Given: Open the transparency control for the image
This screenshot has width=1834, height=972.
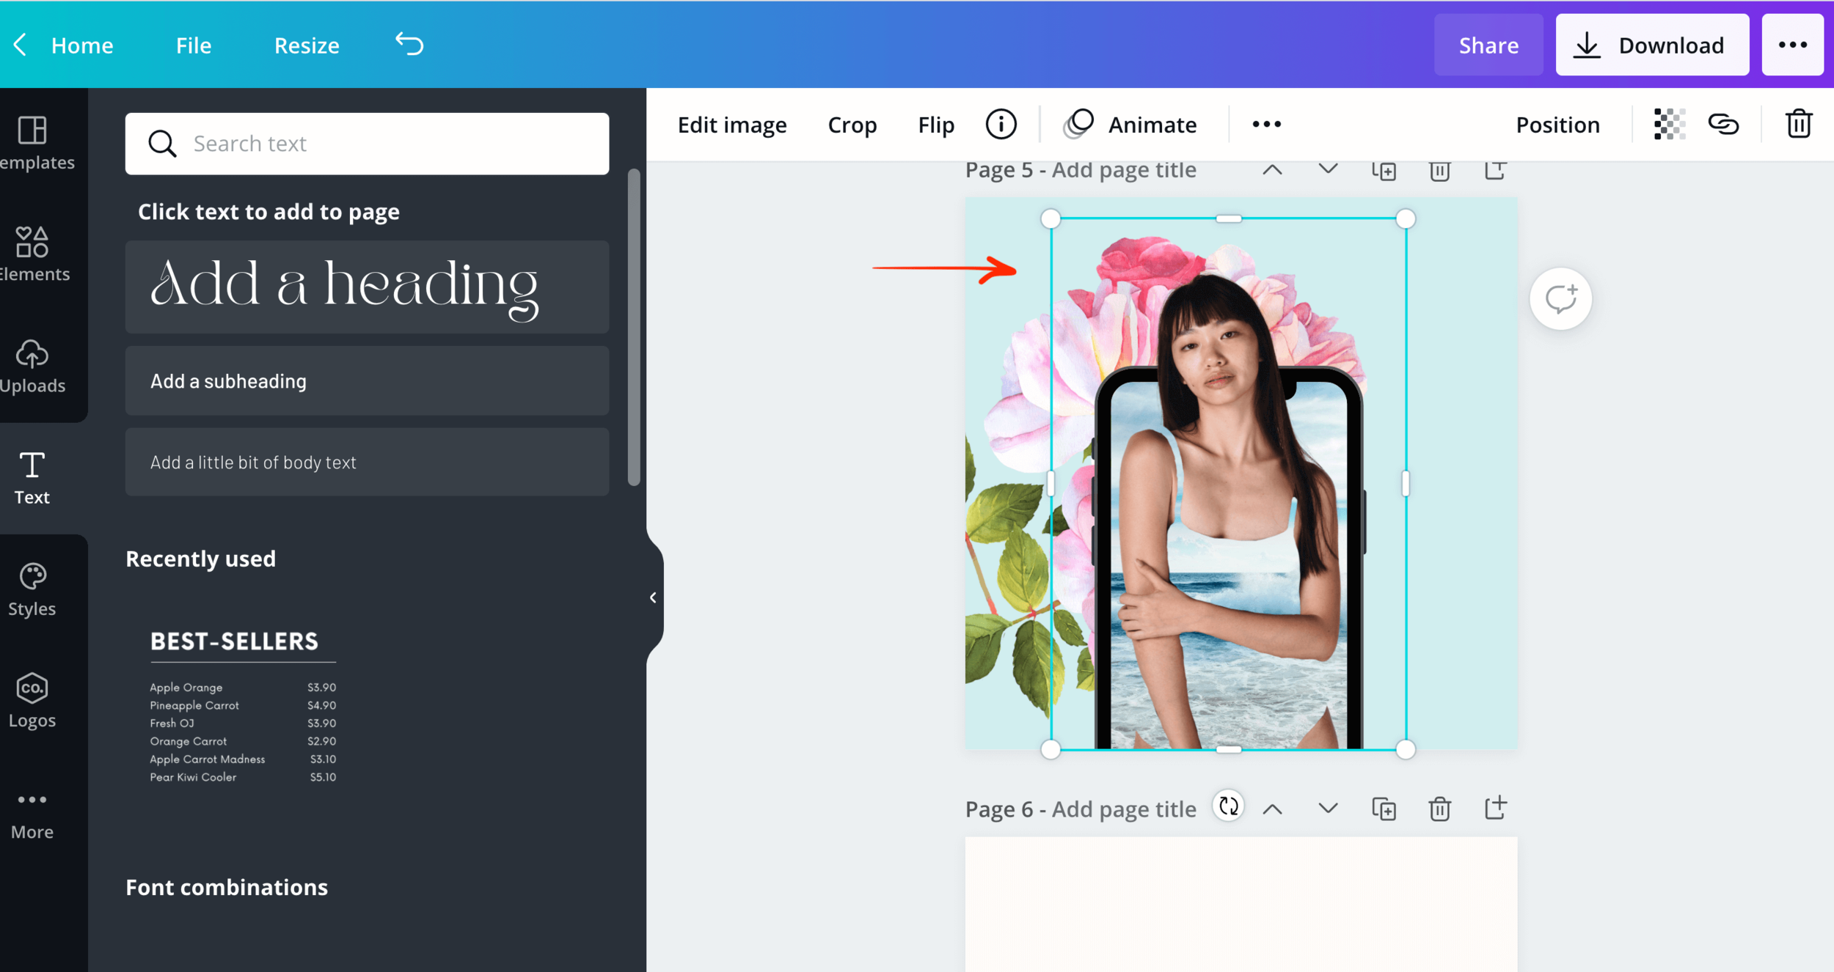Looking at the screenshot, I should pyautogui.click(x=1668, y=124).
